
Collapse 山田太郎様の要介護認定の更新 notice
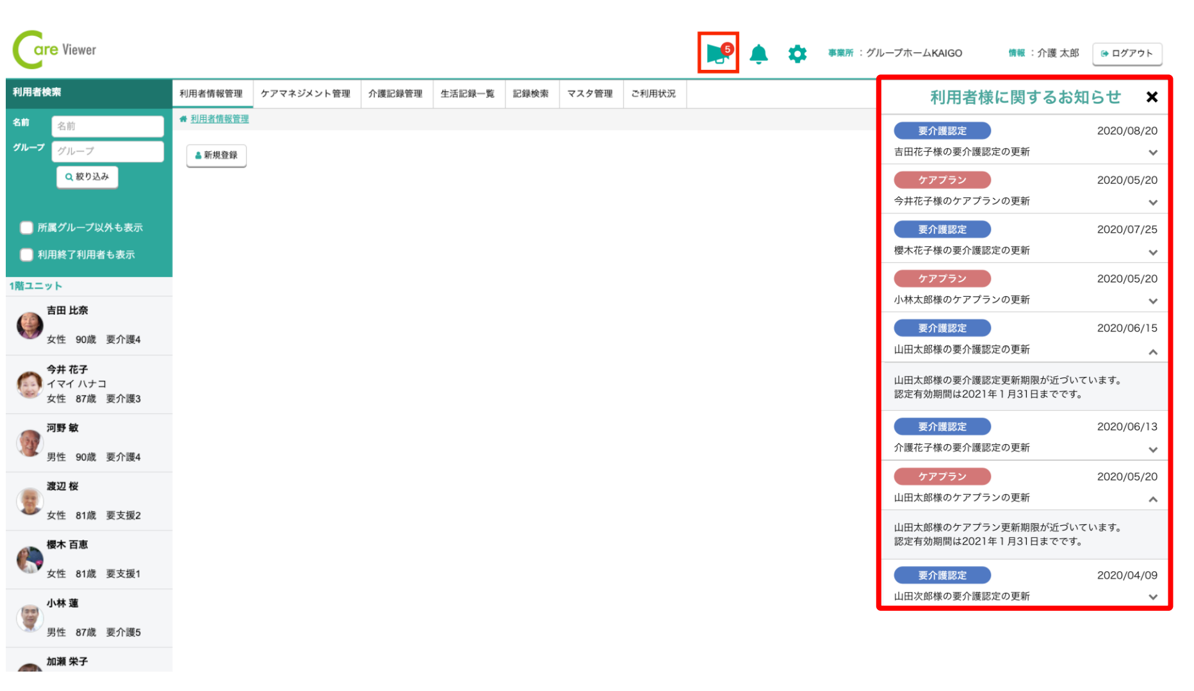[1152, 352]
